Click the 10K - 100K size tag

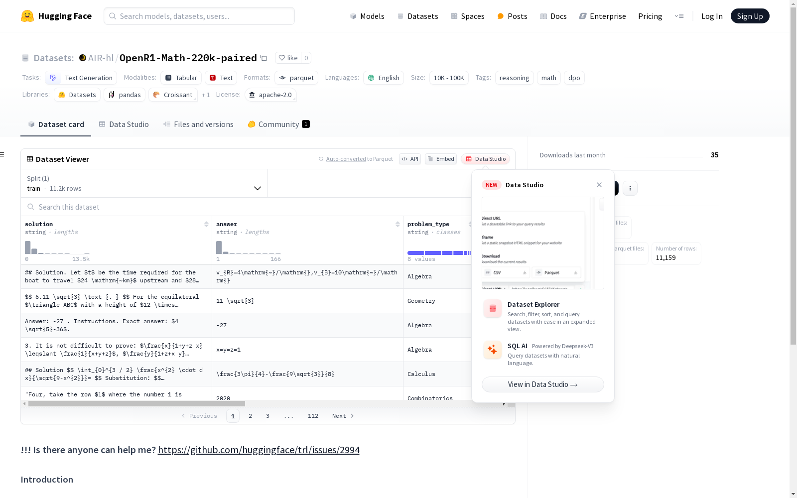[449, 78]
